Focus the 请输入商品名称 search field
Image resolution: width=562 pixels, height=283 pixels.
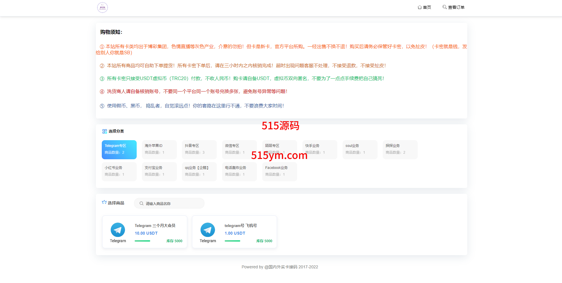[x=173, y=204]
